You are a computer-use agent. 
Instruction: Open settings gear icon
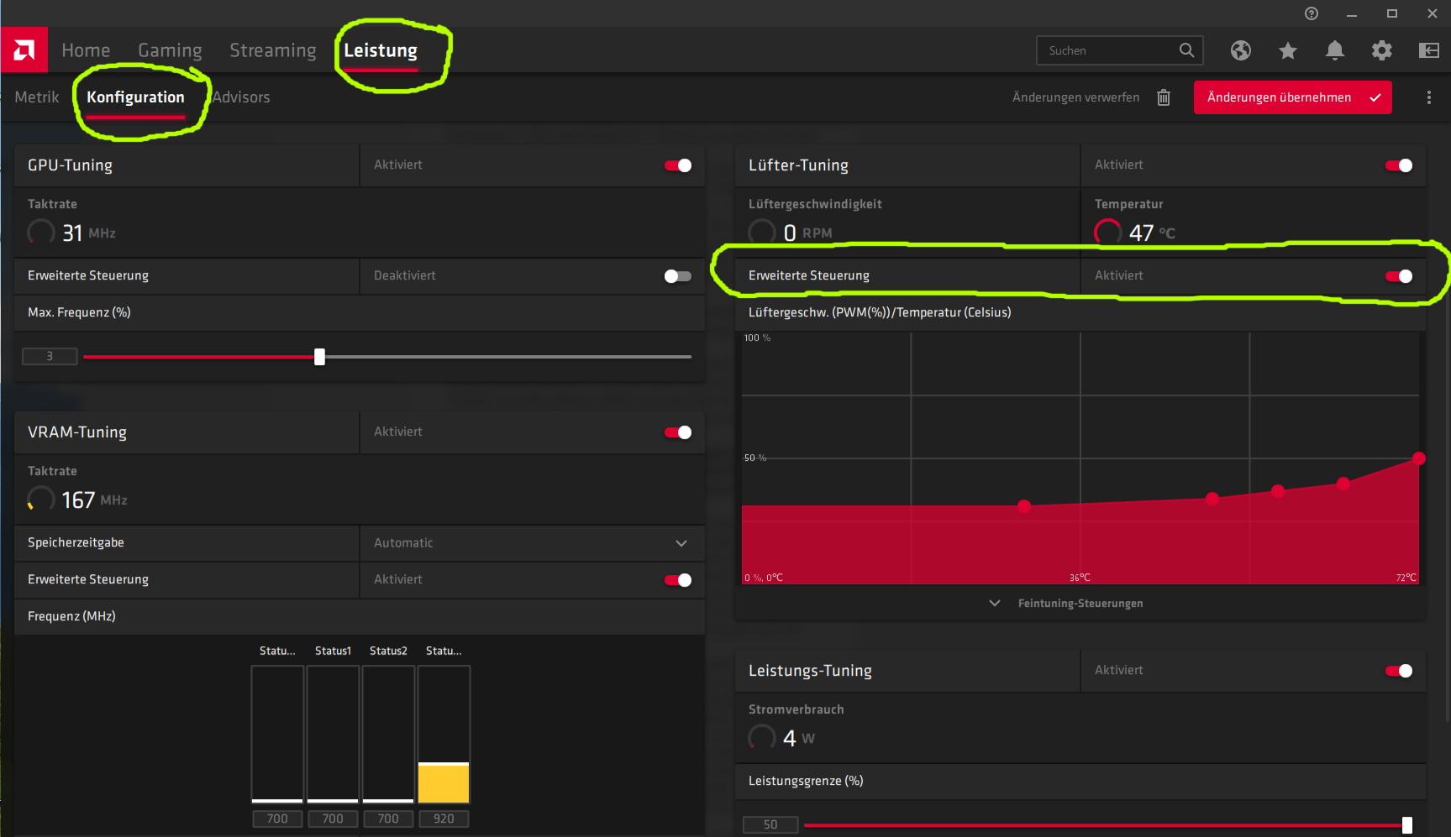(x=1382, y=50)
